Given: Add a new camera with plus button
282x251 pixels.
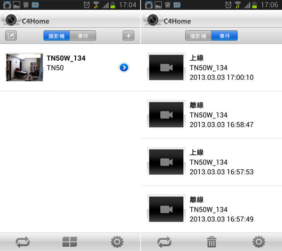Looking at the screenshot, I should tap(128, 36).
